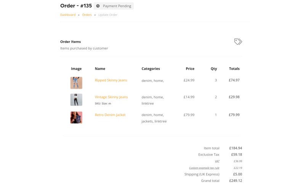Click the Payment Pending status badge
This screenshot has width=305, height=188.
[114, 6]
